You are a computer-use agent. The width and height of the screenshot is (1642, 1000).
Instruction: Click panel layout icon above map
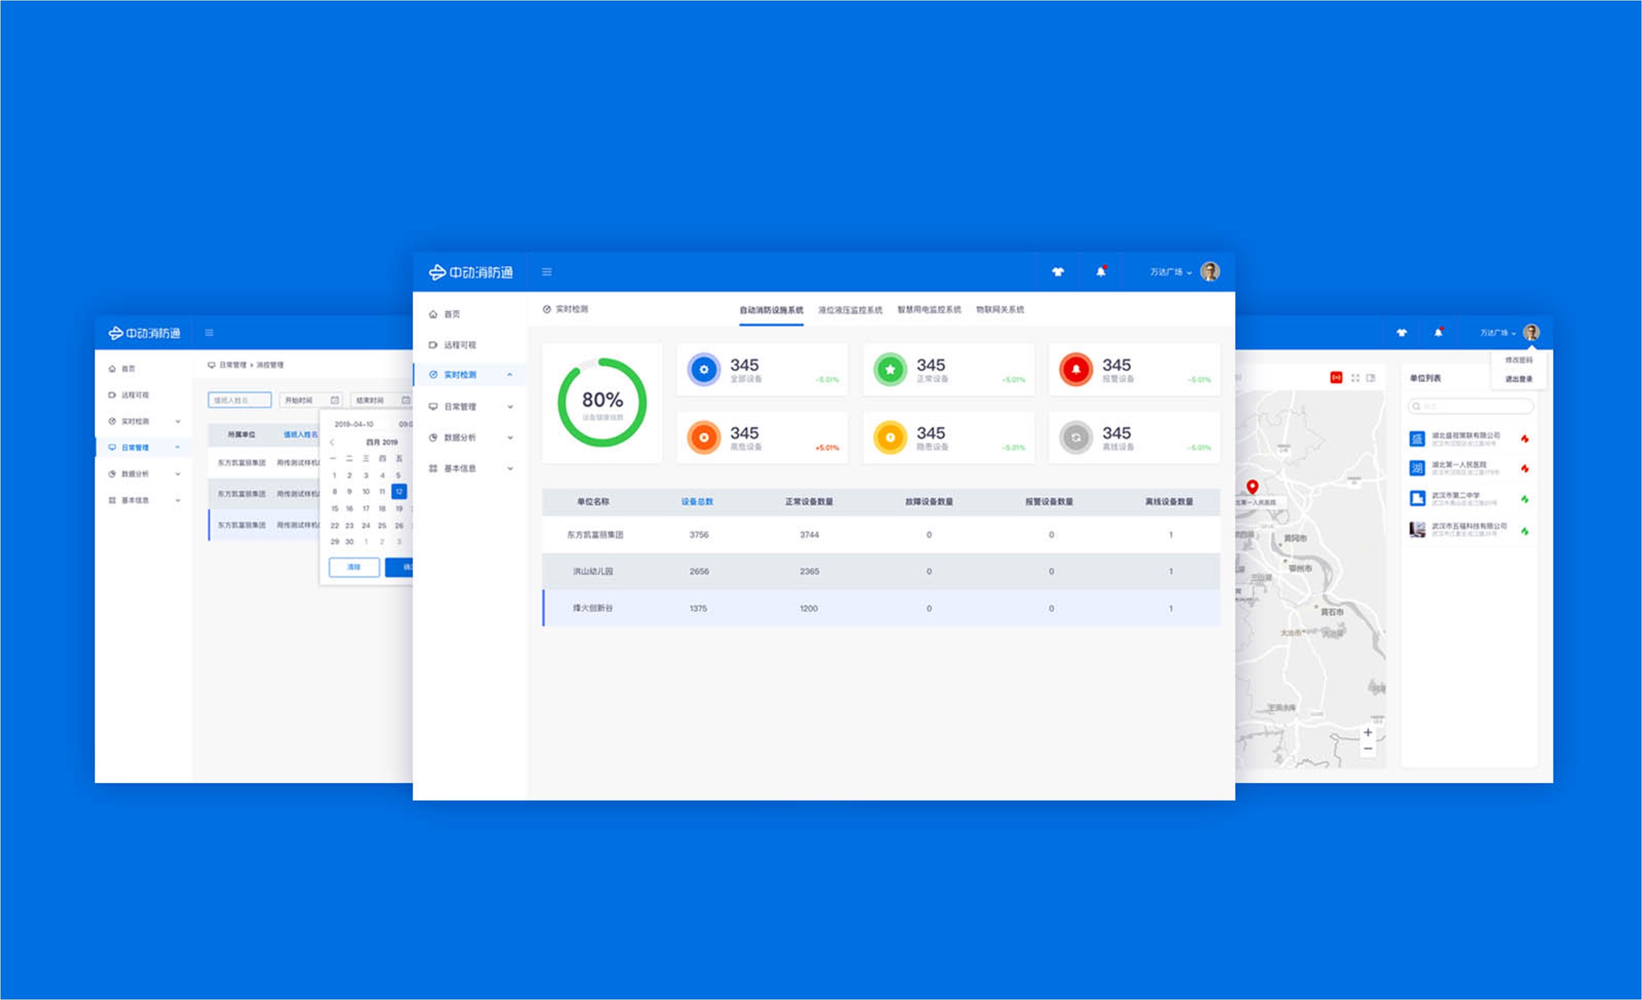click(x=1371, y=378)
